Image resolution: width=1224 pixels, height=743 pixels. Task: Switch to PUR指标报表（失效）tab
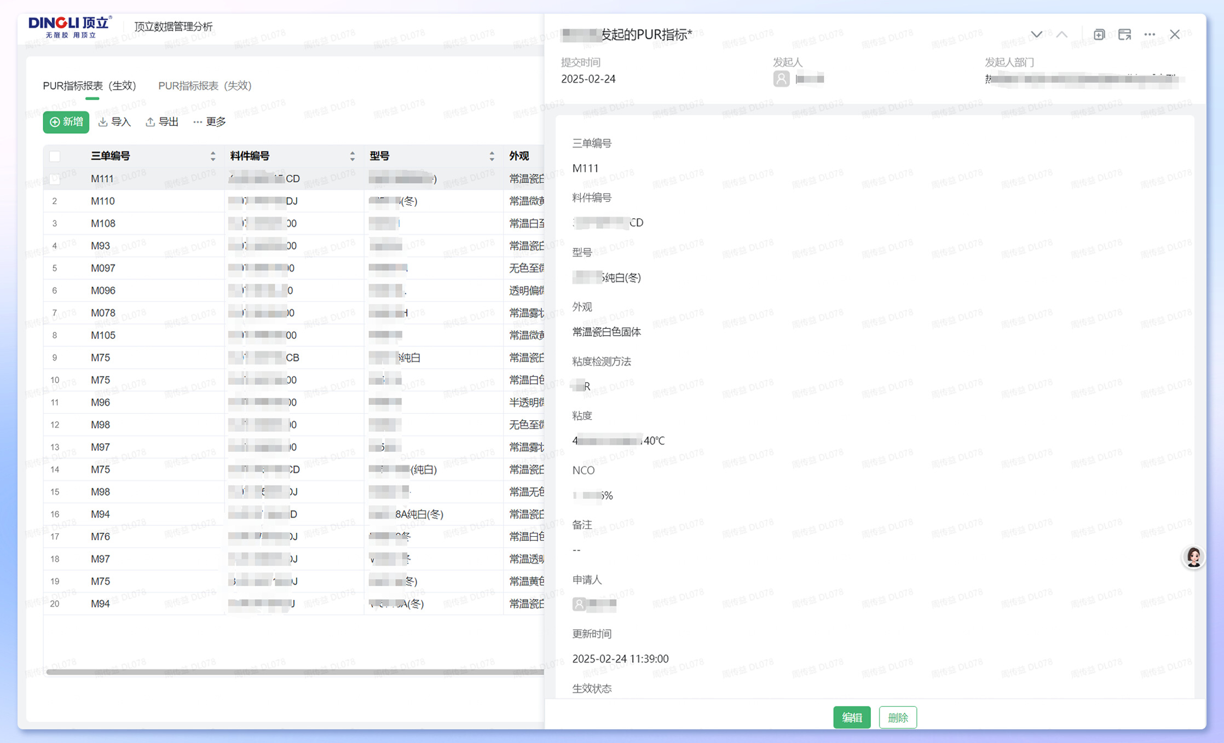pyautogui.click(x=205, y=86)
